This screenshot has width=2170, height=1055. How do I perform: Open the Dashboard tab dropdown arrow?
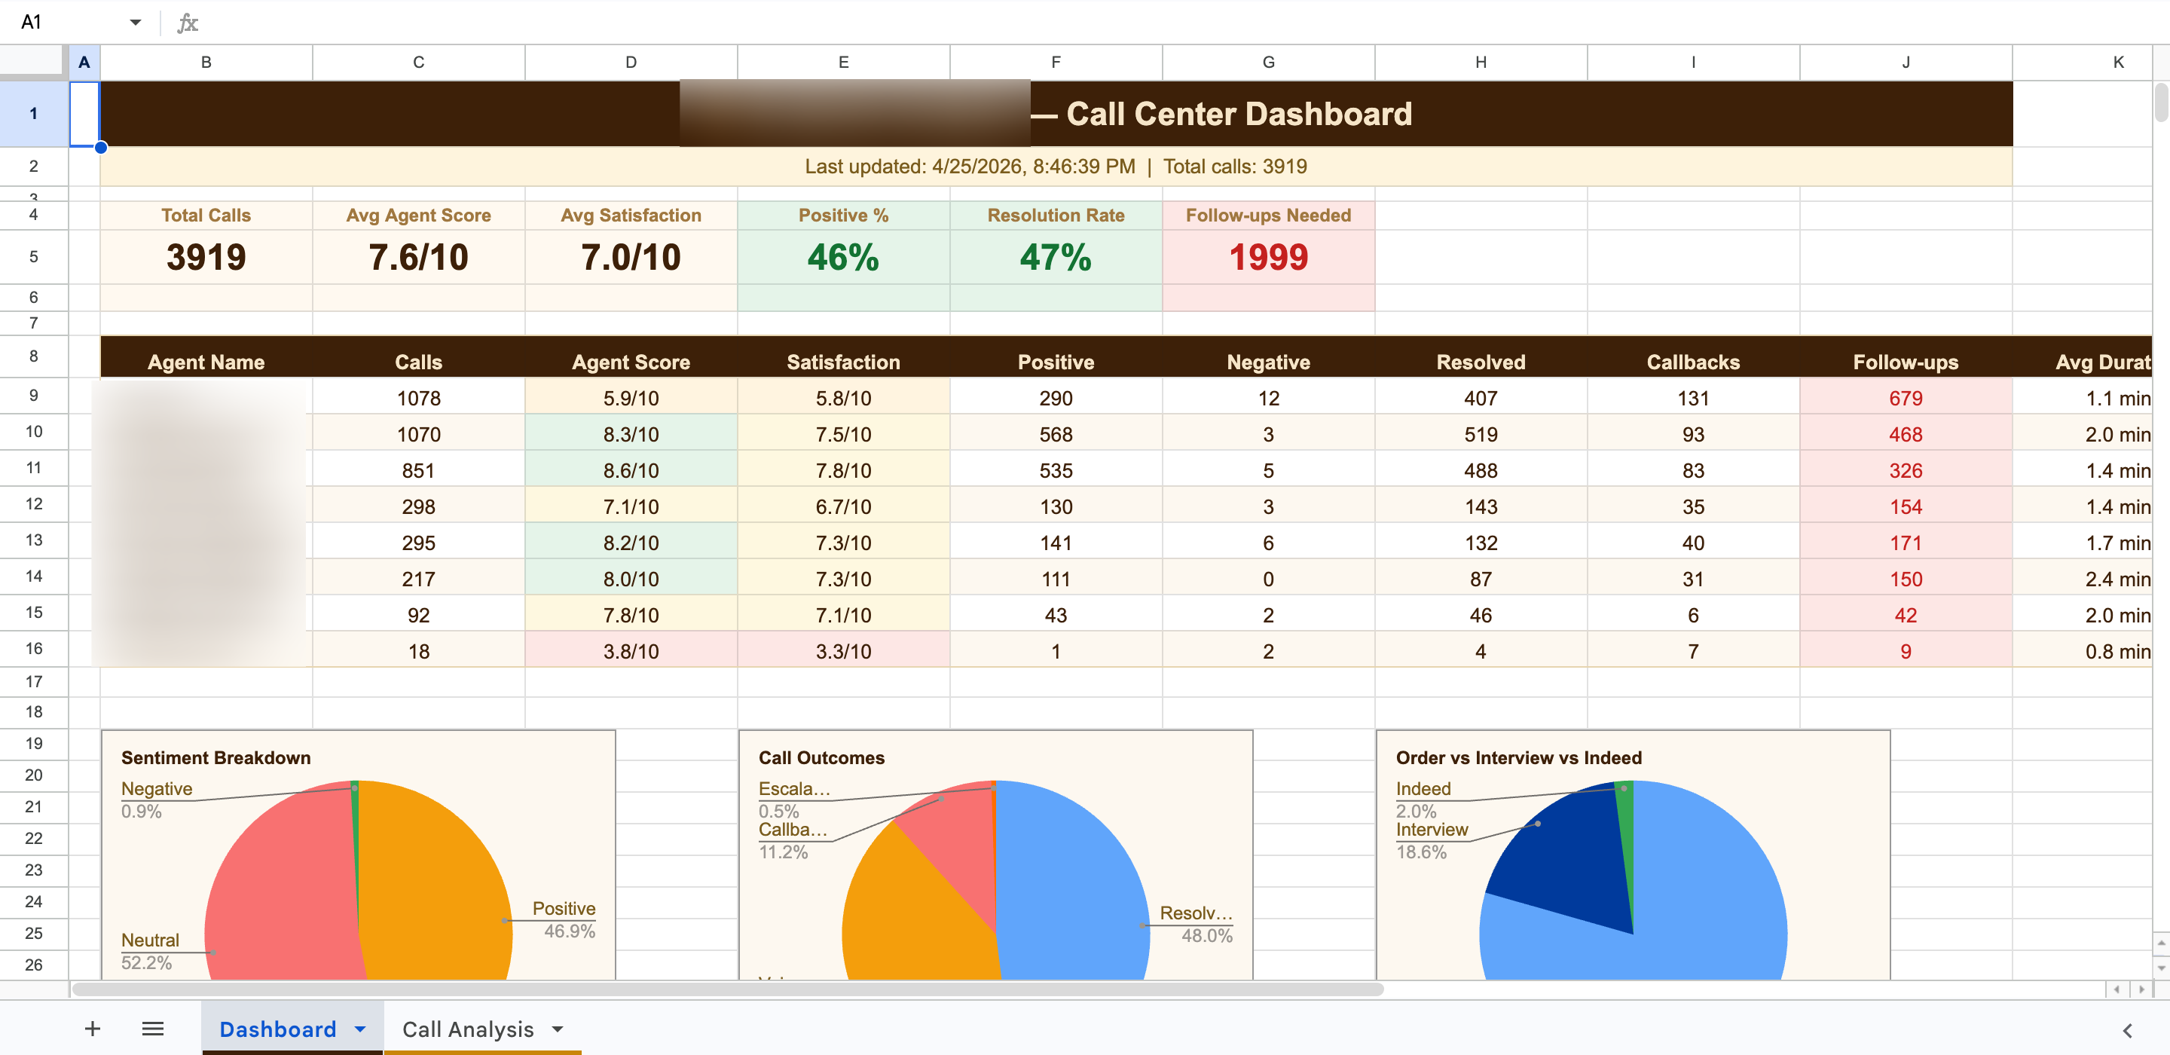pos(361,1029)
